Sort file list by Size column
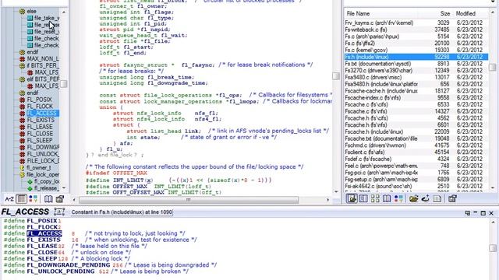 coord(445,14)
